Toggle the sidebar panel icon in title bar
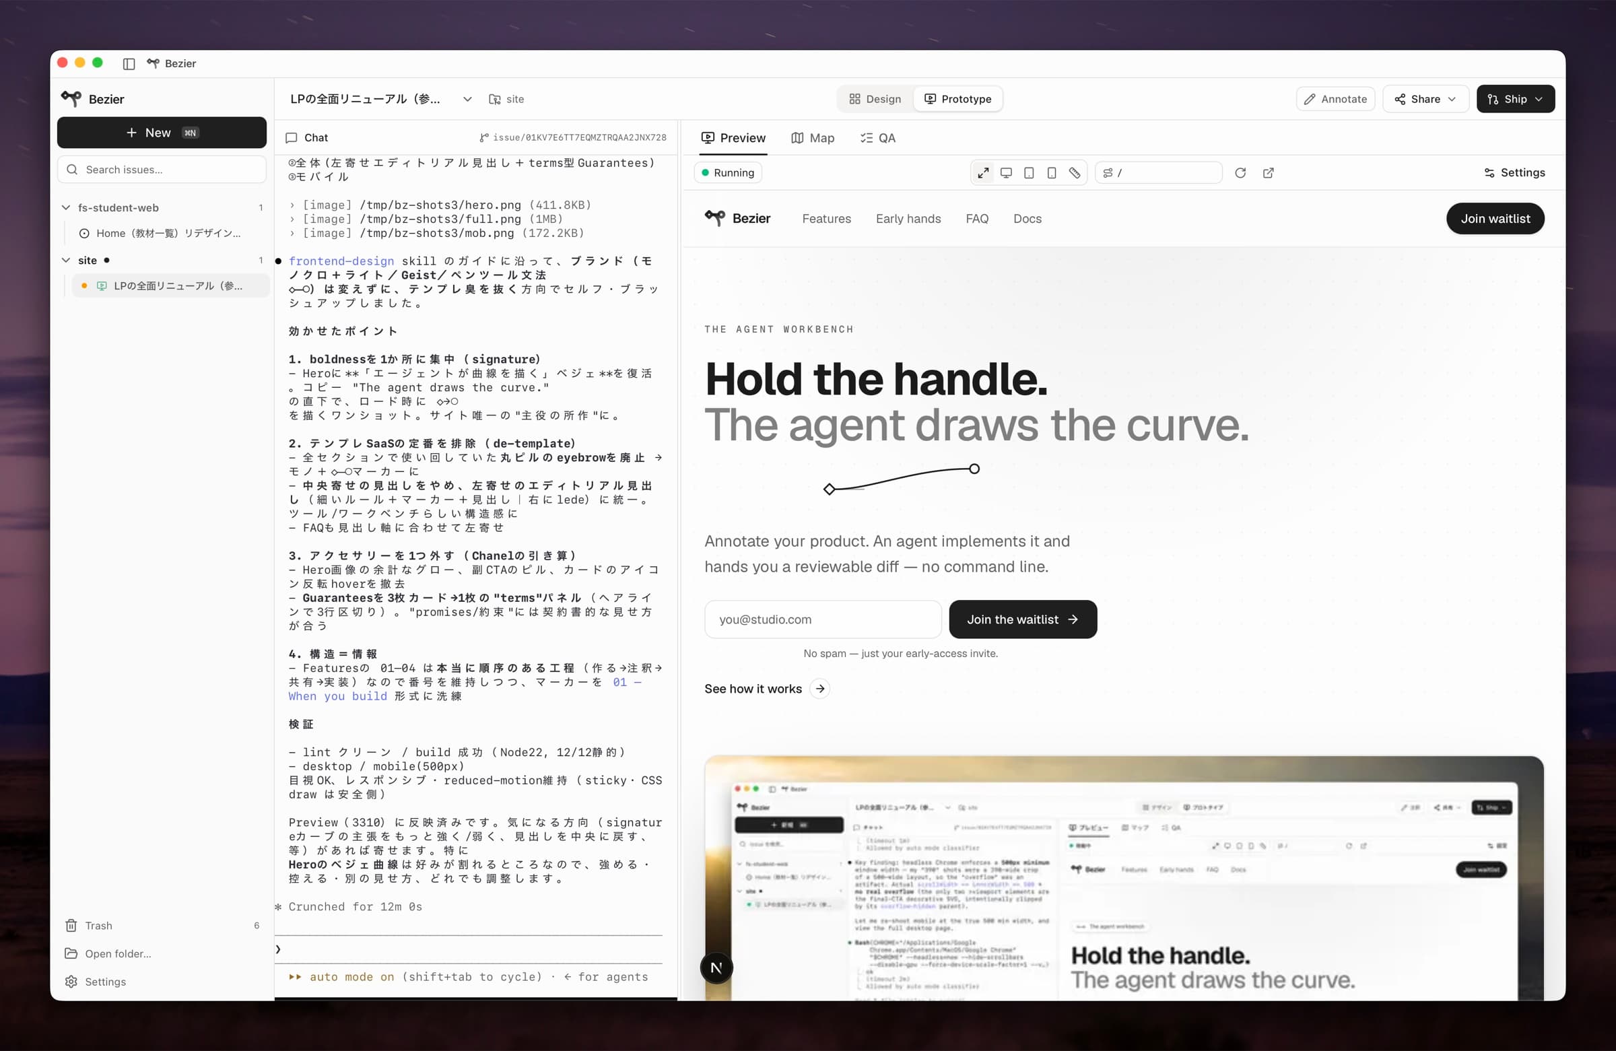Image resolution: width=1616 pixels, height=1051 pixels. (129, 63)
